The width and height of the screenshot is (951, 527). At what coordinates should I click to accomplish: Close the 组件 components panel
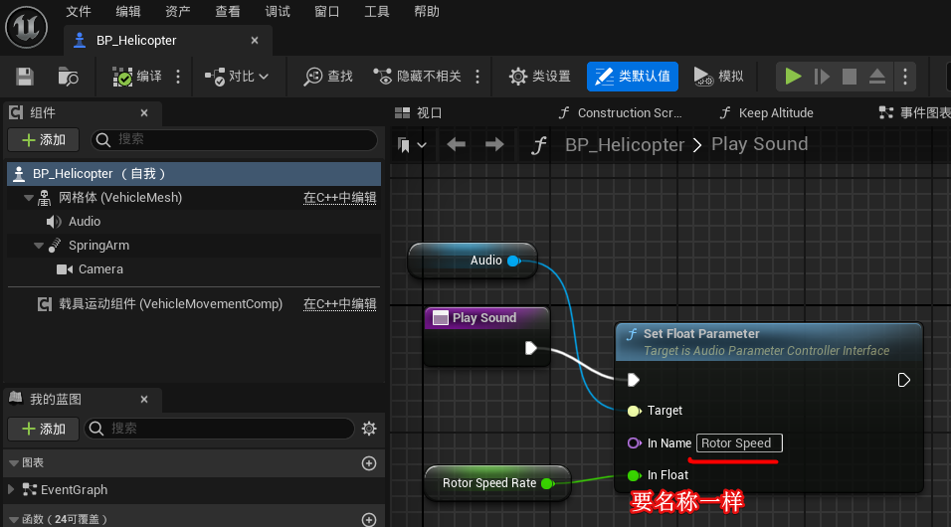coord(143,112)
